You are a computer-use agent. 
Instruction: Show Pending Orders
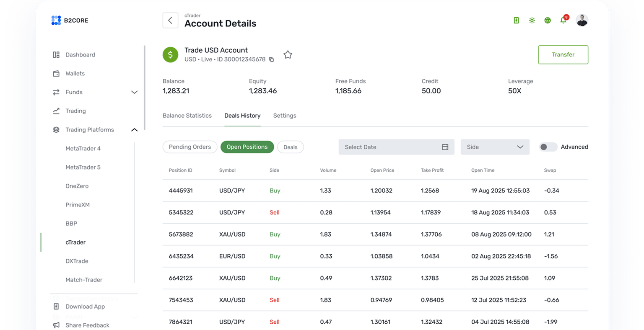190,147
